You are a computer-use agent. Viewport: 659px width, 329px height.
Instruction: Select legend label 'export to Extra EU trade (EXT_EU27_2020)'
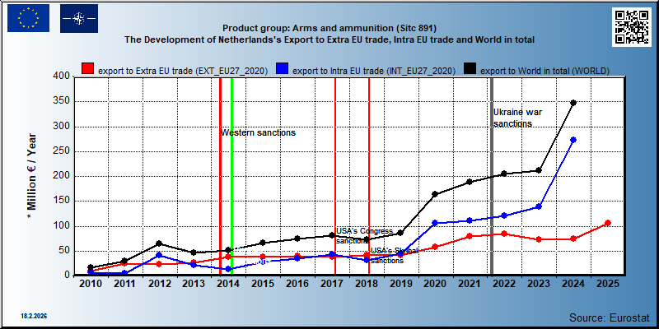click(183, 71)
